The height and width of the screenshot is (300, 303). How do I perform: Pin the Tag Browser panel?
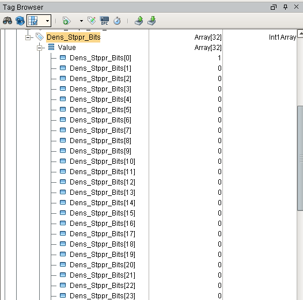coord(285,7)
